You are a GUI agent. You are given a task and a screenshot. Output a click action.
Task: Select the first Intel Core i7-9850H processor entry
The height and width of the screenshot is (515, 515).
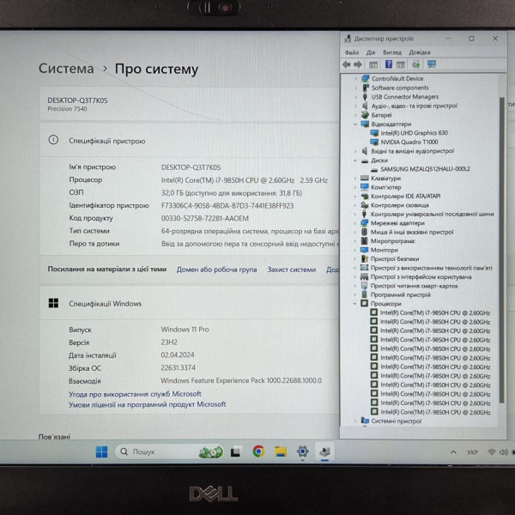click(x=435, y=312)
